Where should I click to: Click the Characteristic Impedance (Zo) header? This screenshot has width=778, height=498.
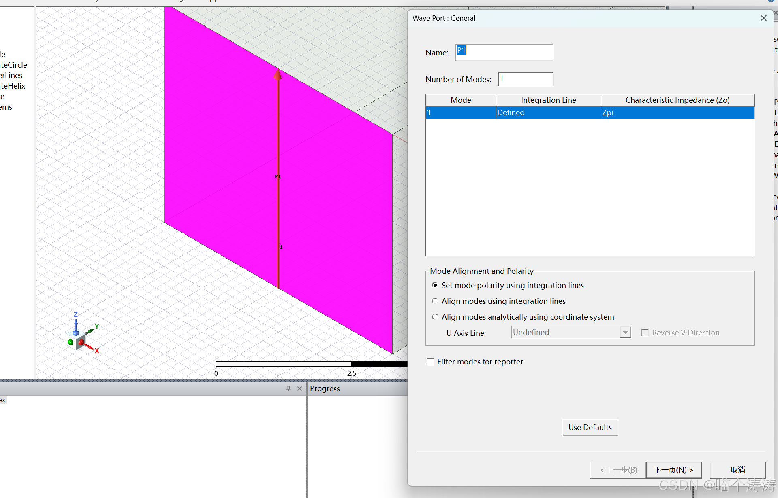(678, 100)
